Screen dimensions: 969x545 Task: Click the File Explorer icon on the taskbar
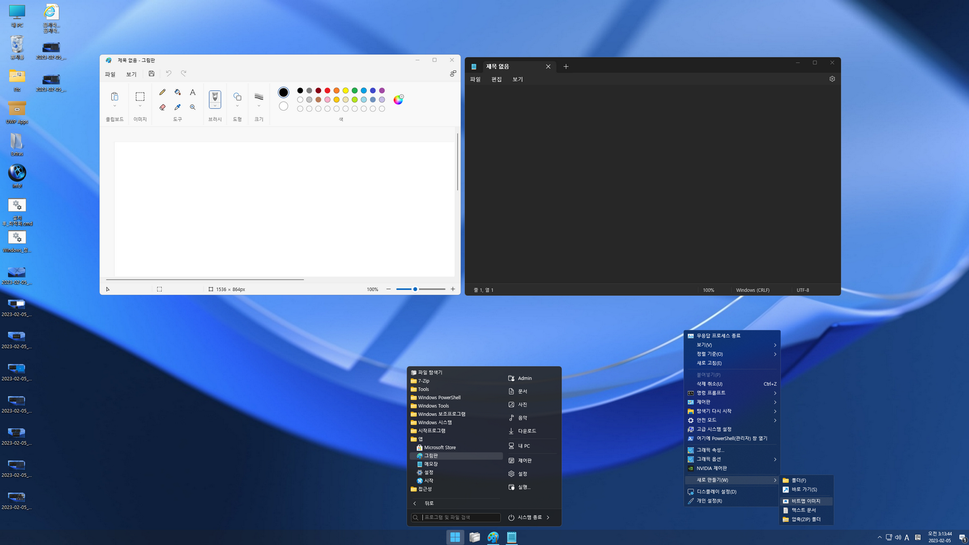click(475, 537)
